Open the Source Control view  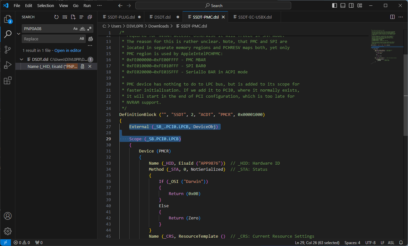tap(8, 49)
